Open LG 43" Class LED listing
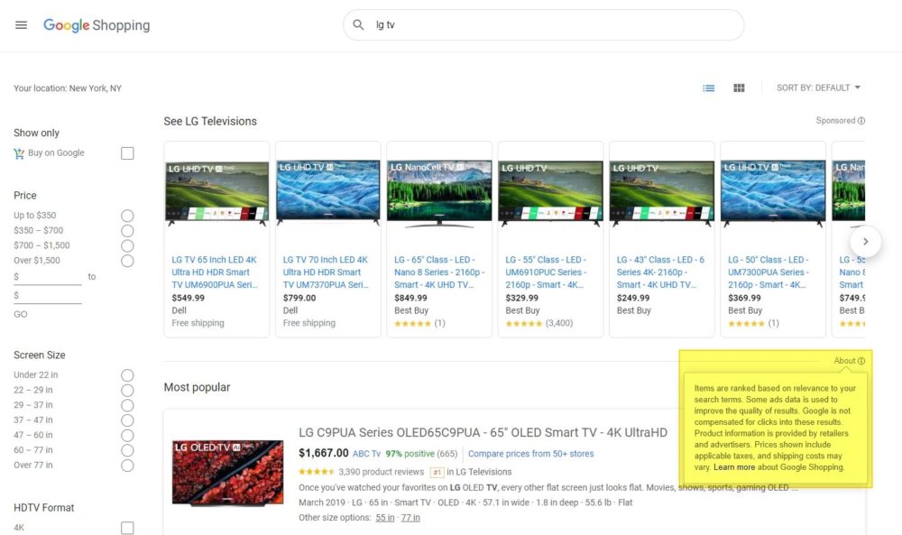 tap(660, 272)
